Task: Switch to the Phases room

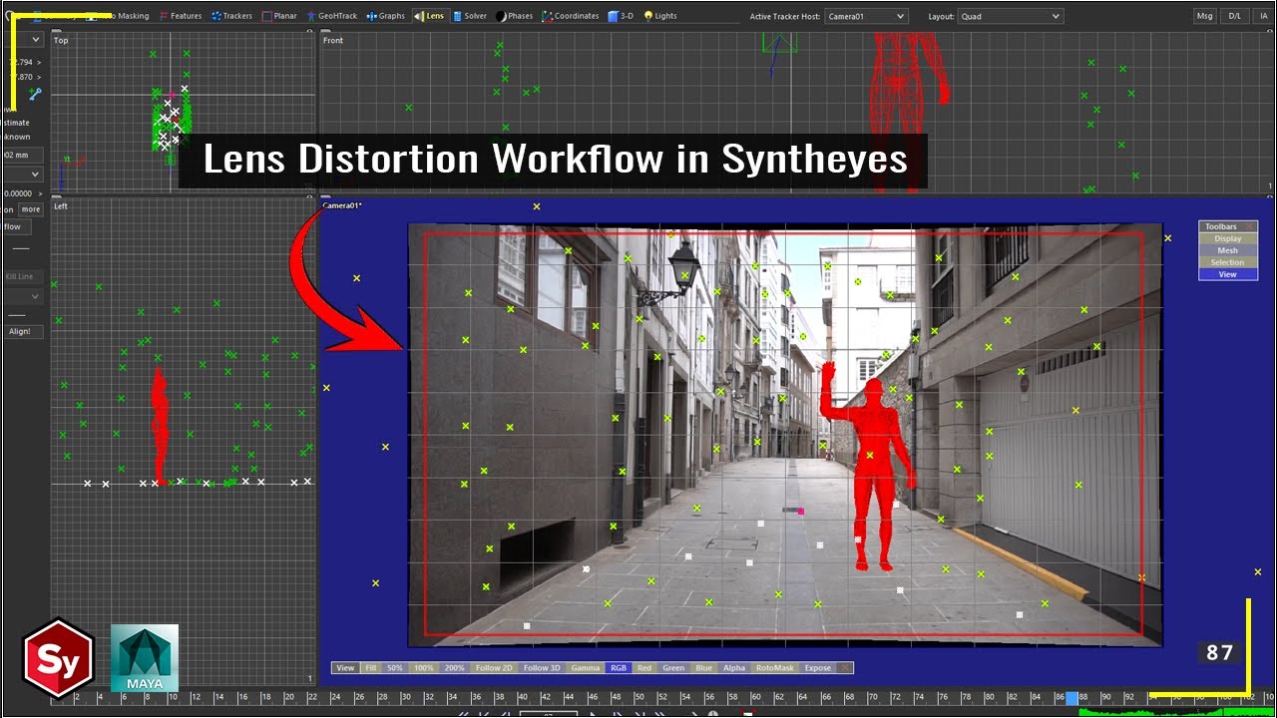Action: click(515, 16)
